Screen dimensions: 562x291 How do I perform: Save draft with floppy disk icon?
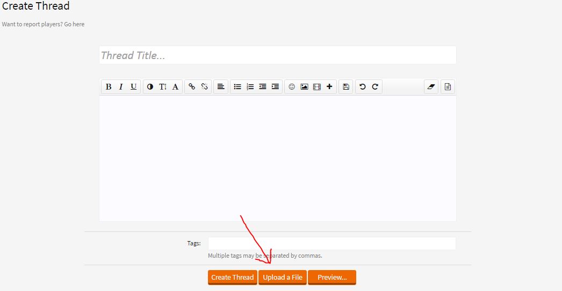click(346, 87)
